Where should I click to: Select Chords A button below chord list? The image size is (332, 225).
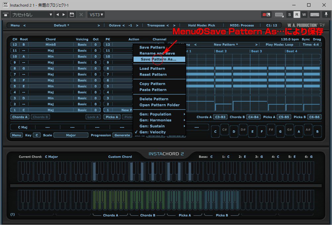point(20,117)
